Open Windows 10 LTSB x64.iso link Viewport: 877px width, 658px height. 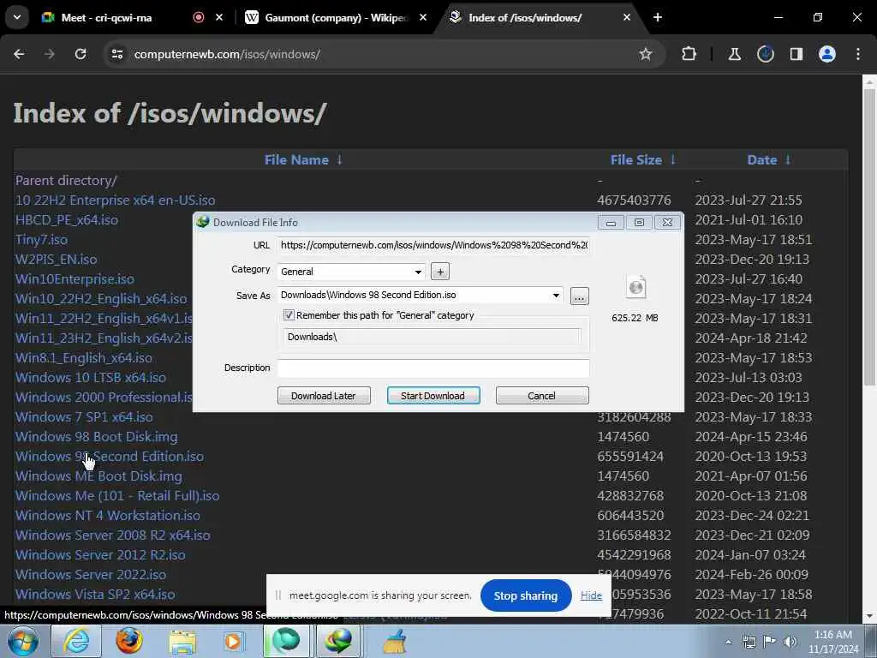(x=91, y=378)
